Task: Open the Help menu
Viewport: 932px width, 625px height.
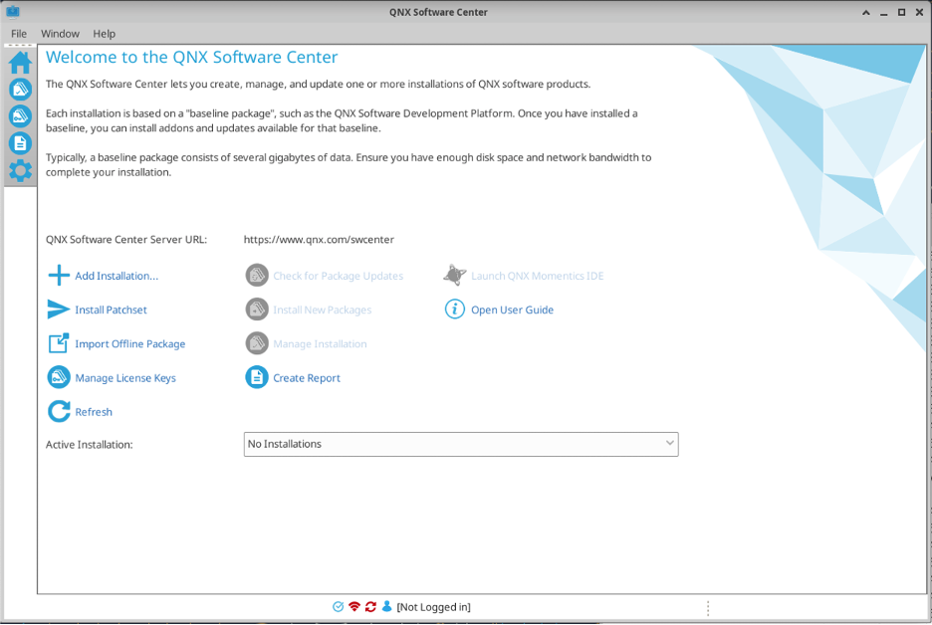Action: click(105, 33)
